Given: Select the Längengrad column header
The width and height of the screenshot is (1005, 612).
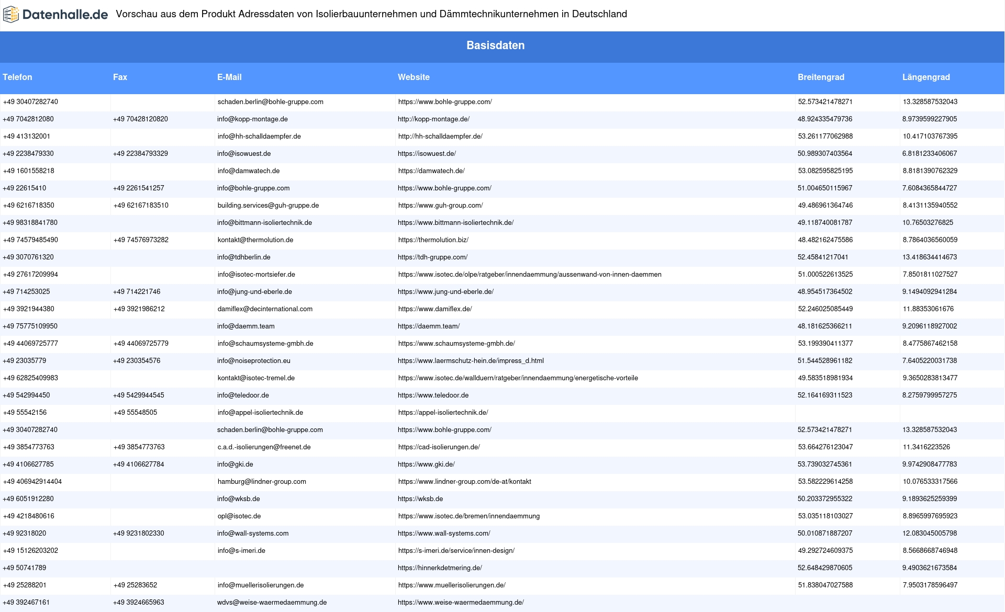Looking at the screenshot, I should pos(926,77).
